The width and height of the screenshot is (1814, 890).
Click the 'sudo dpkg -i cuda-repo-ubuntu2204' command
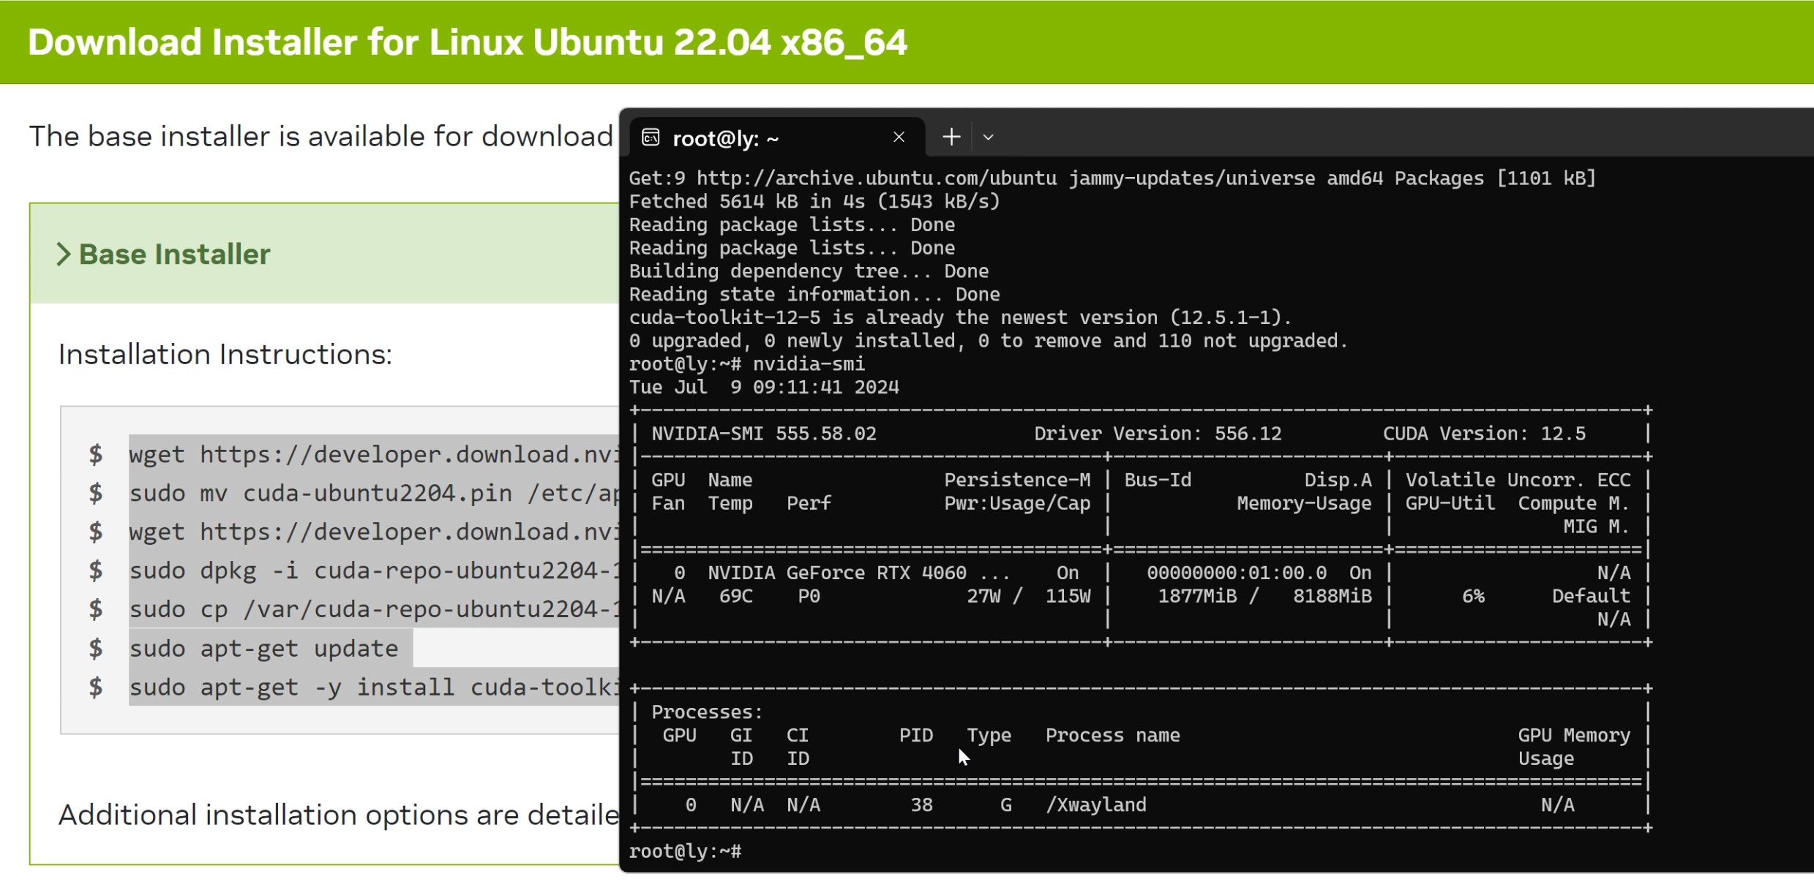pos(373,570)
